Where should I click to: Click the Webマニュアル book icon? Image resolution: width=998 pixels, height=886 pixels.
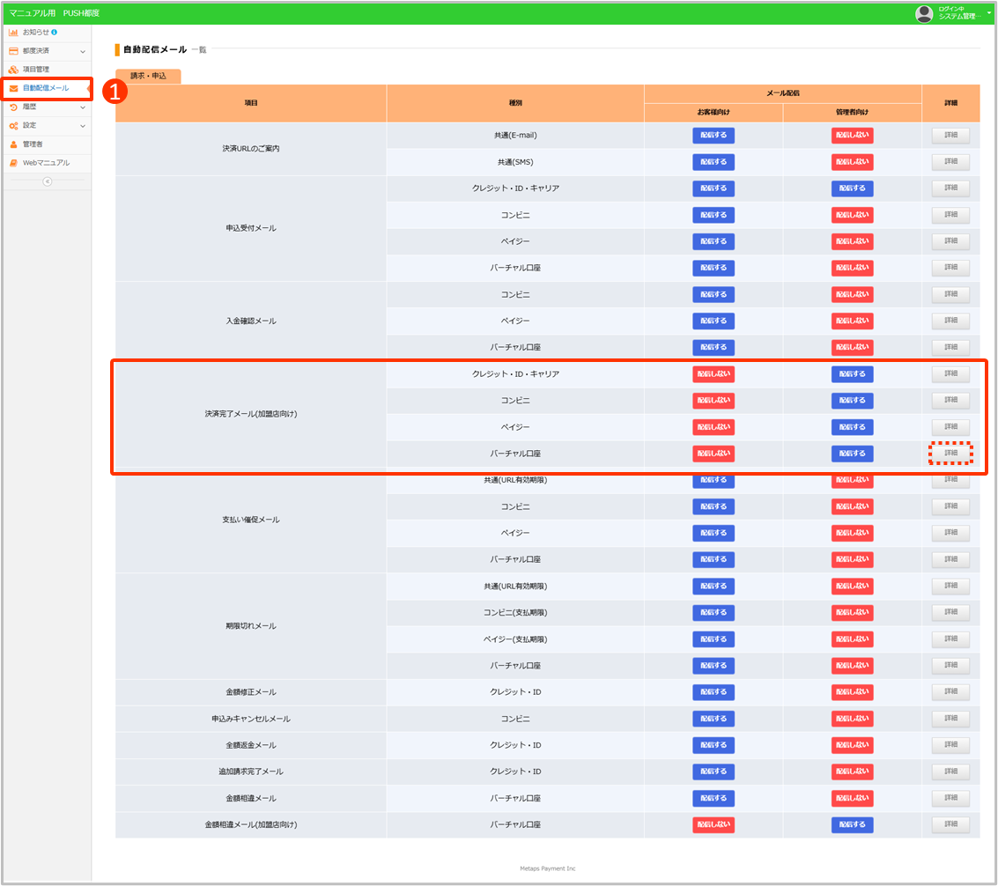[x=13, y=163]
